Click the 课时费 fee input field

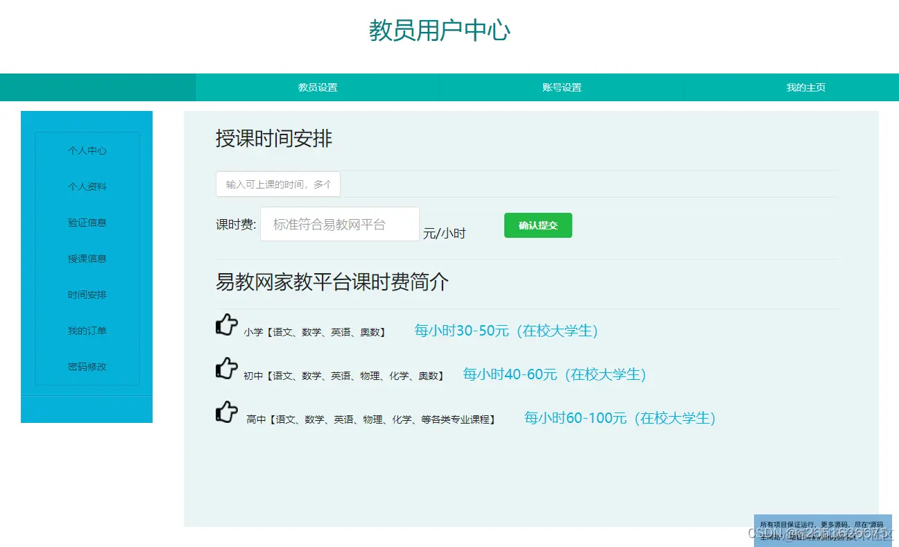[x=339, y=224]
